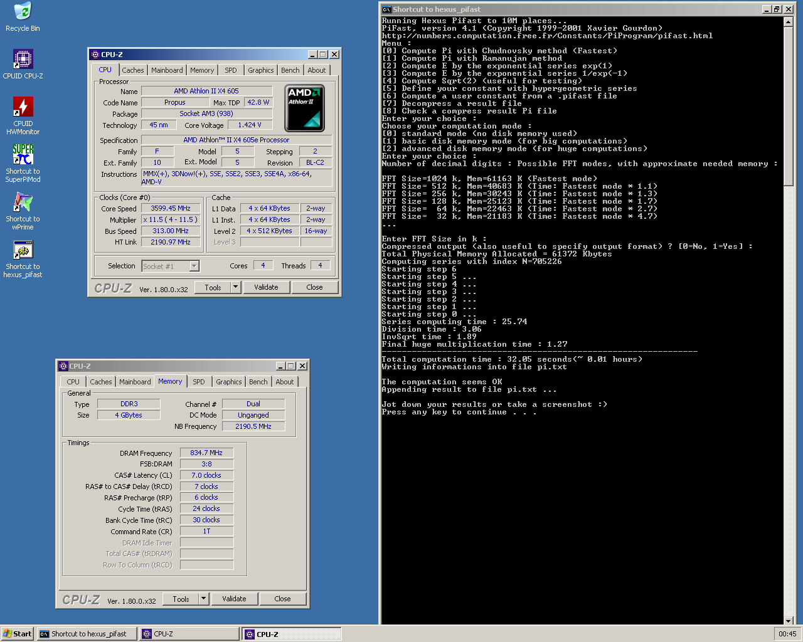Screen dimensions: 803x642
Task: Switch to Memory tab in upper CPU-Z window
Action: tap(202, 70)
